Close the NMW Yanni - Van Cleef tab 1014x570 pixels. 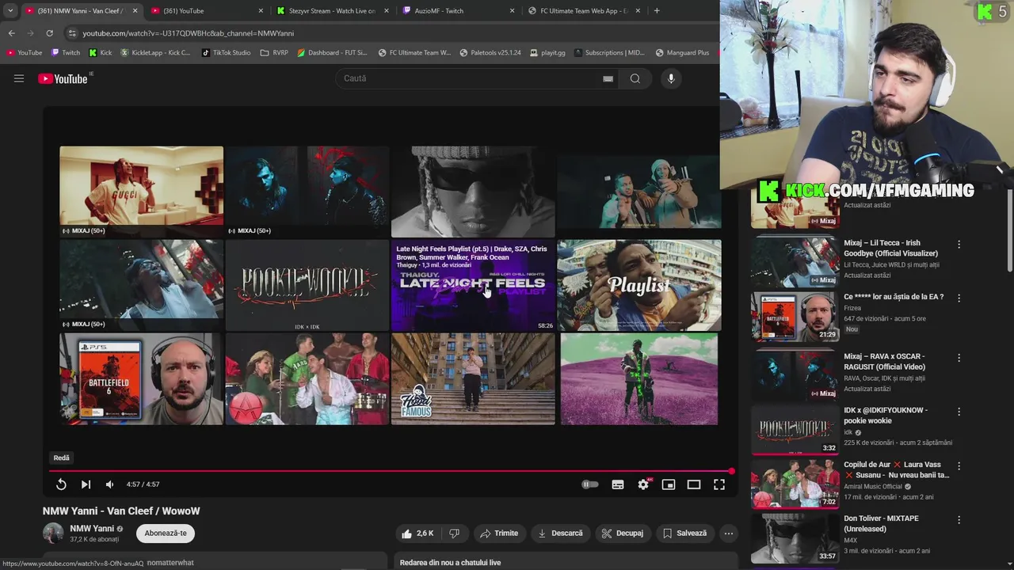click(x=135, y=11)
